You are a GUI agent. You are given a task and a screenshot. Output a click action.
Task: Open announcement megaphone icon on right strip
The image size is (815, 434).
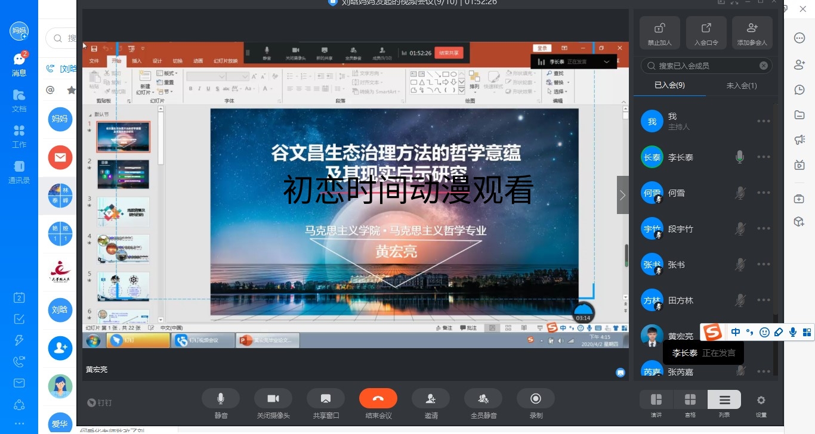[x=800, y=139]
